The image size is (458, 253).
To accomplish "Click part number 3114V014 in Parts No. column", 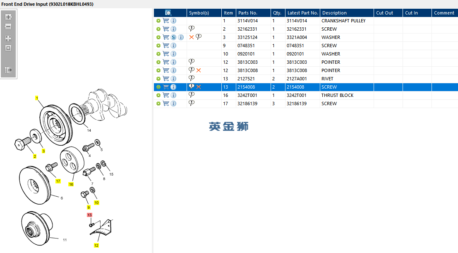I will point(248,21).
